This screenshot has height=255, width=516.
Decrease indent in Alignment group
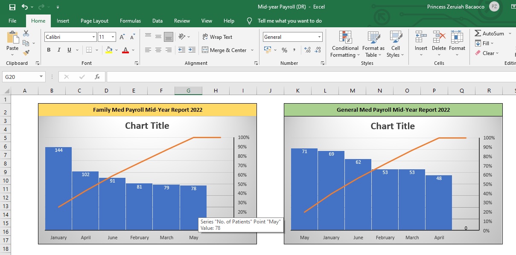tap(181, 50)
